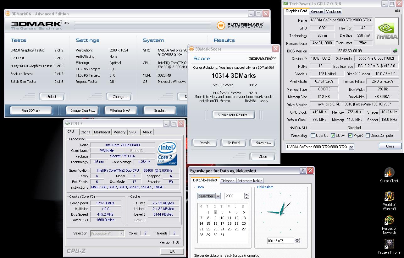
Task: Open the graphics card selector dropdown in GPU-Z
Action: tap(351, 147)
